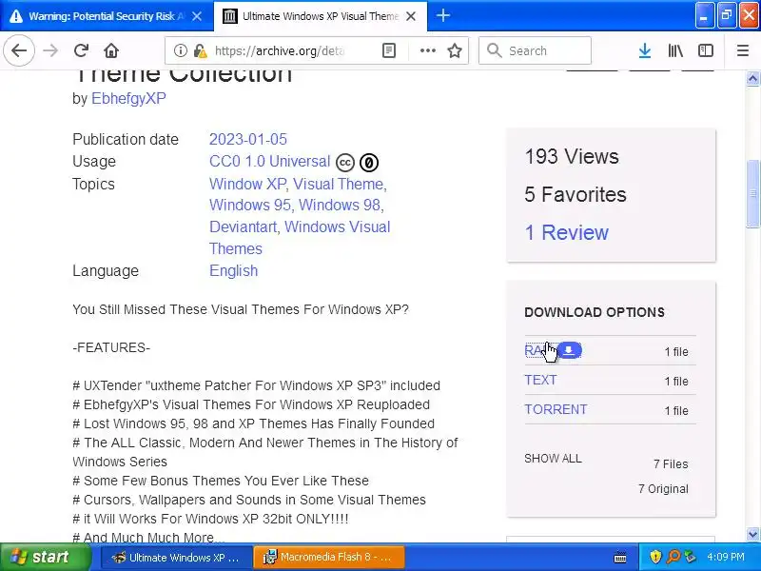Open the Windows start menu
This screenshot has width=761, height=571.
point(45,557)
